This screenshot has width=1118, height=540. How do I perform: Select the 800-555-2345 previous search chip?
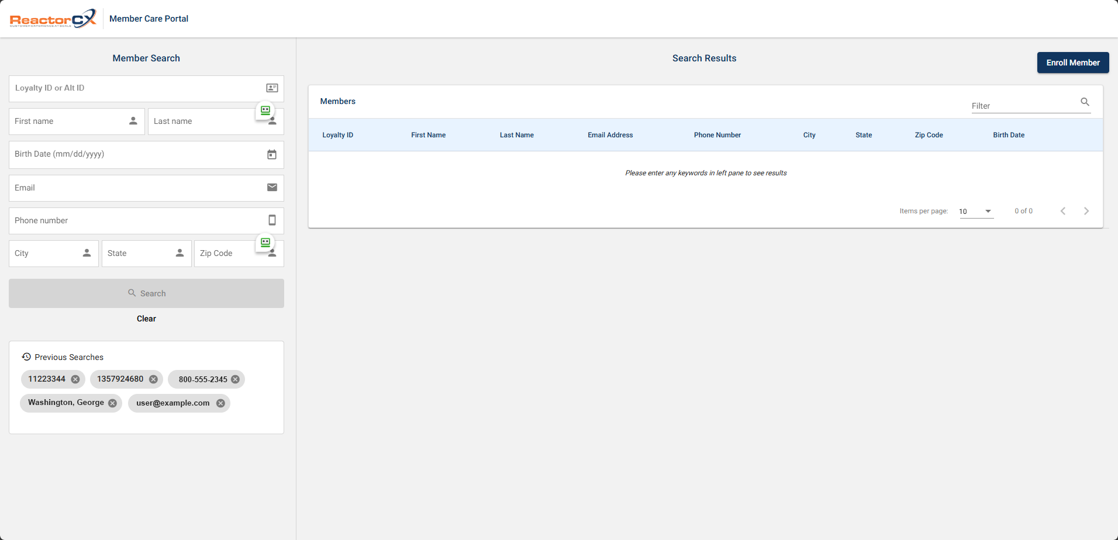pos(202,379)
